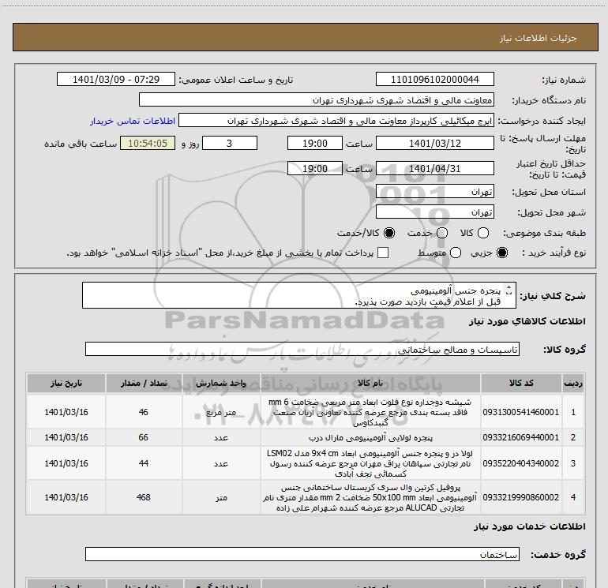Click the کد کالا column header
Viewport: 608px width, 588px height.
(x=521, y=383)
